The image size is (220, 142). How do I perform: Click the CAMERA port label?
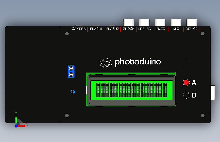(x=79, y=29)
